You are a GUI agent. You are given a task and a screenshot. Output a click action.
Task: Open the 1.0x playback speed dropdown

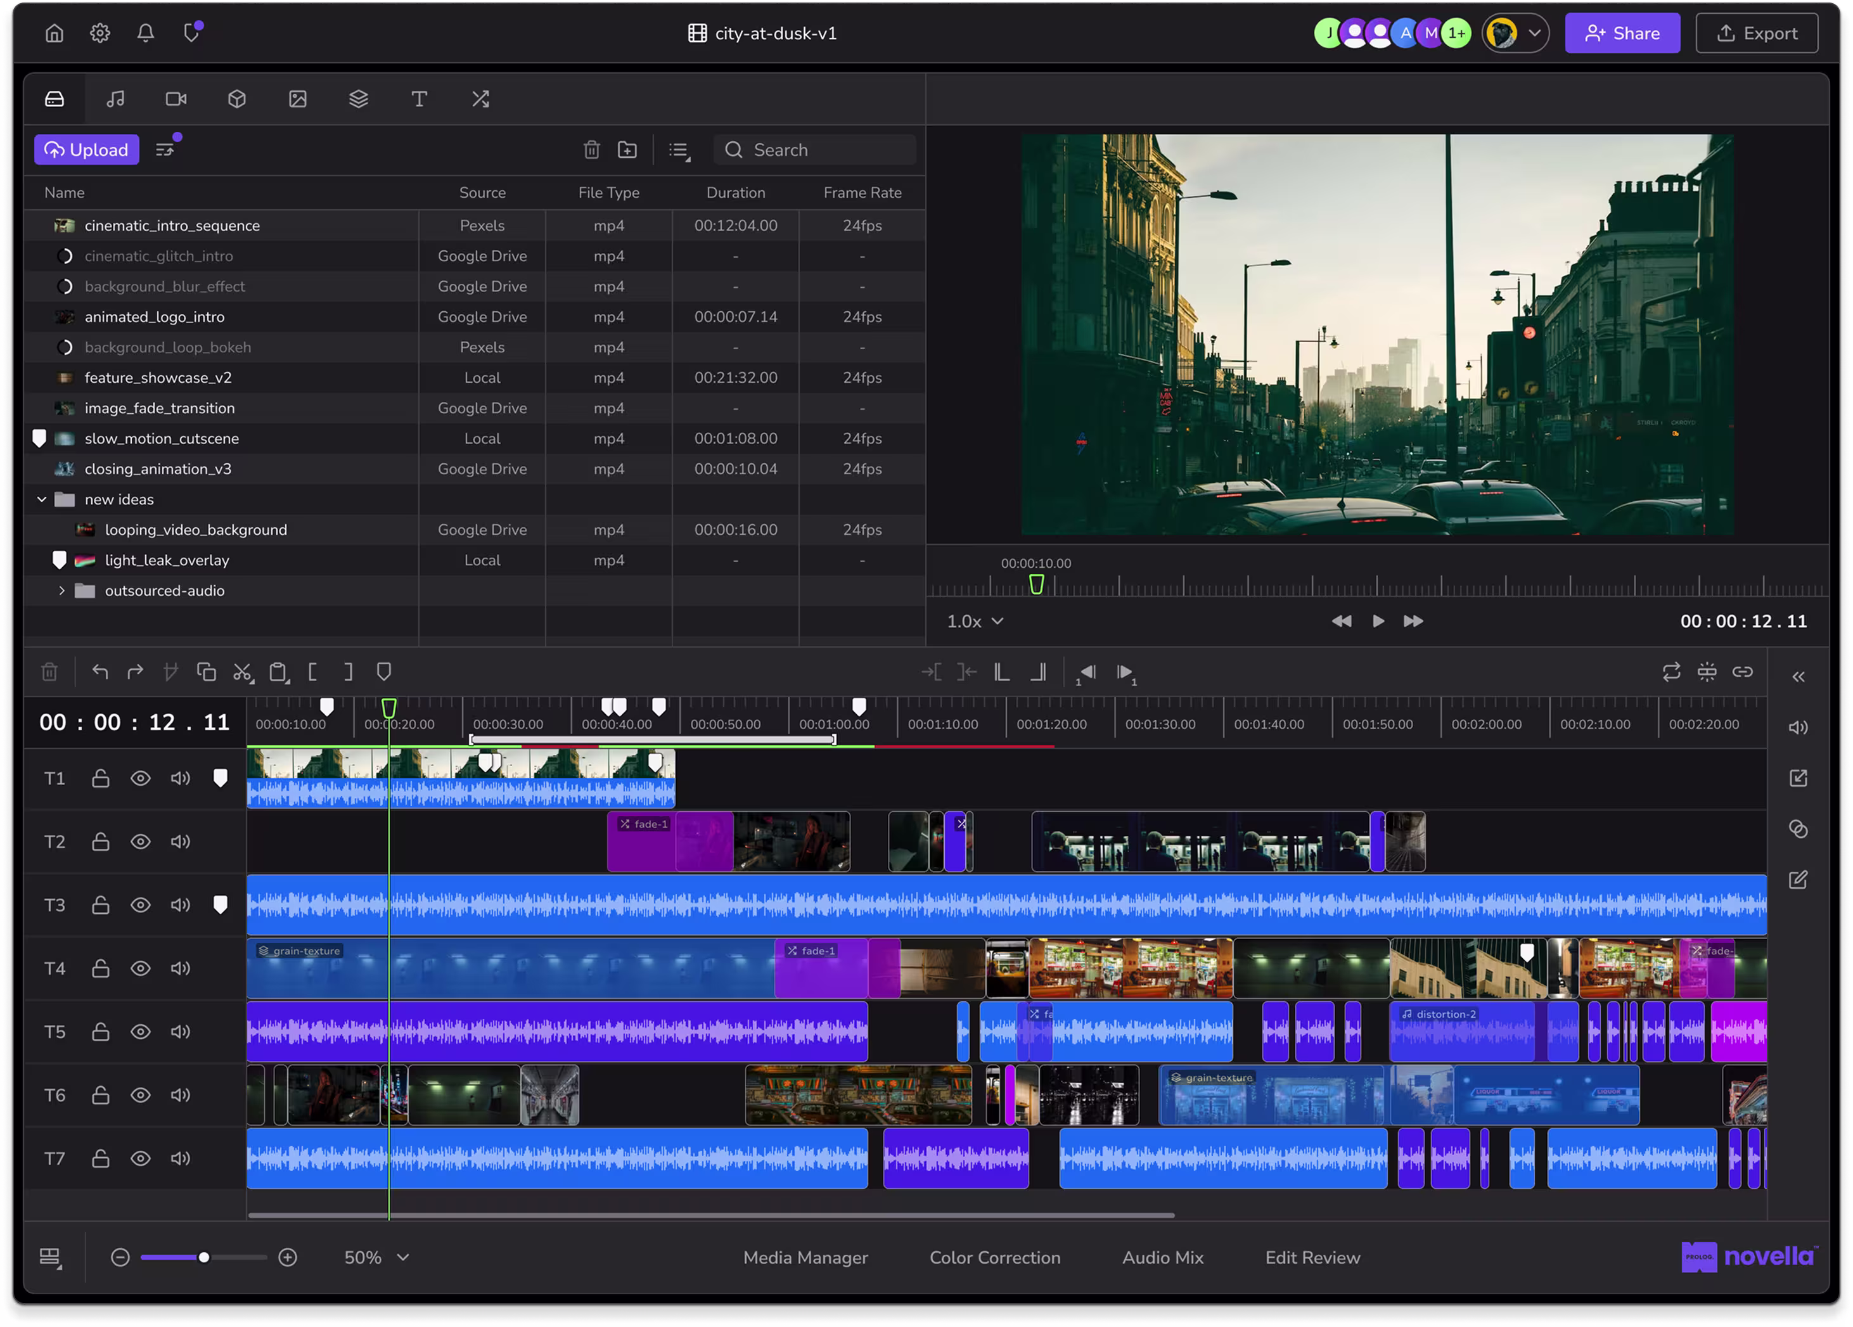tap(975, 622)
